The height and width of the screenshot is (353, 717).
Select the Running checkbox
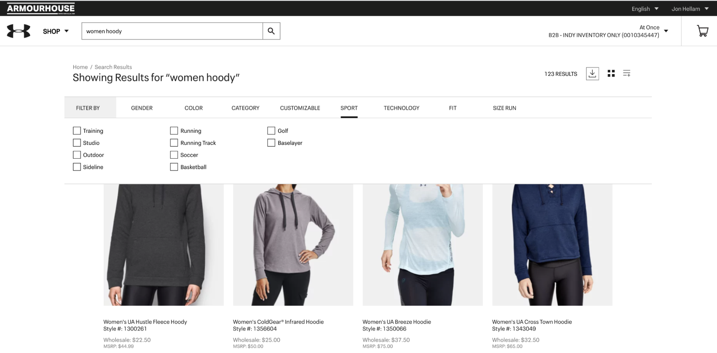point(174,131)
